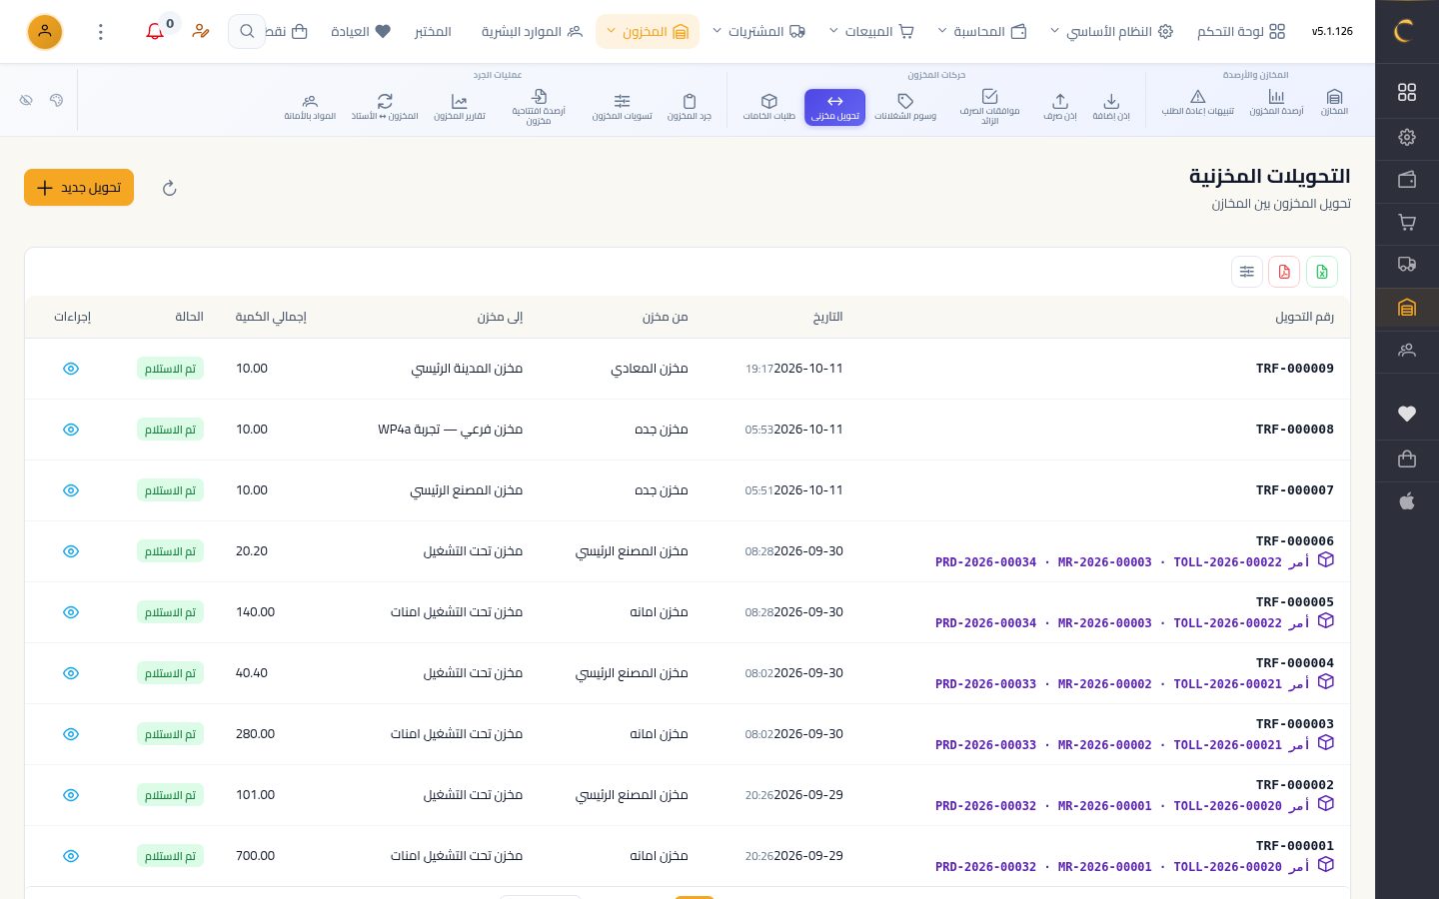Create a new transfer with تحويل جديد
The height and width of the screenshot is (899, 1439).
pos(79,188)
